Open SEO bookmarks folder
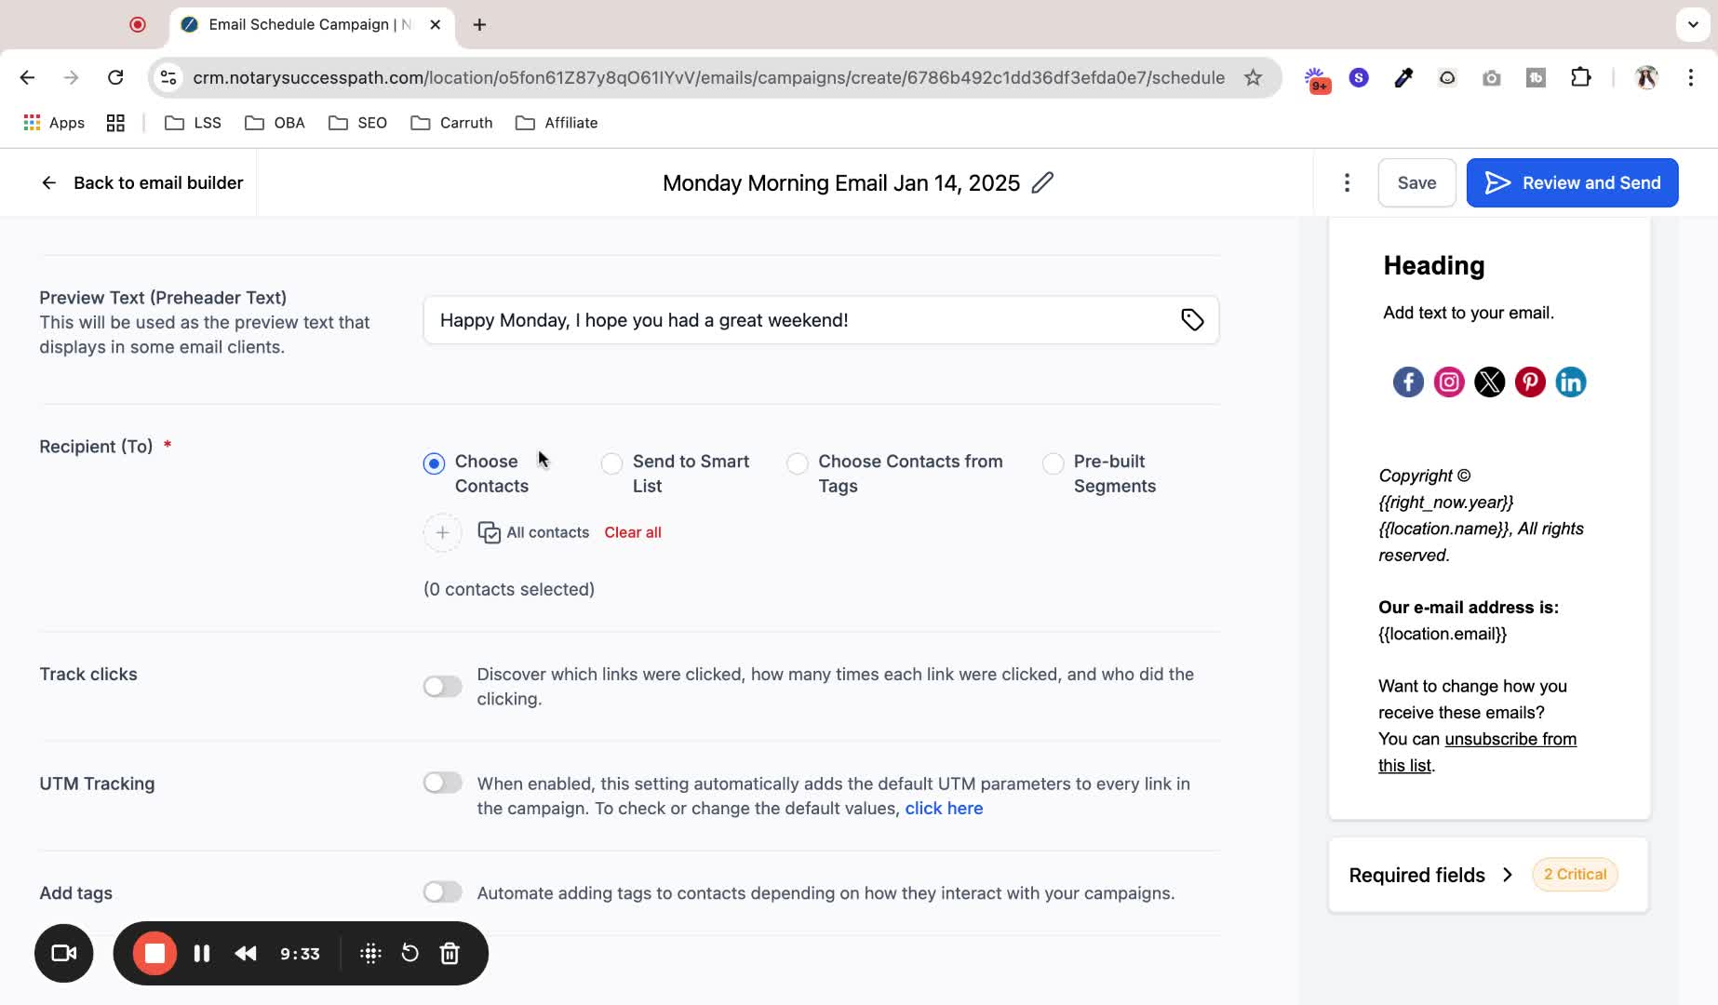The height and width of the screenshot is (1005, 1718). 358,123
